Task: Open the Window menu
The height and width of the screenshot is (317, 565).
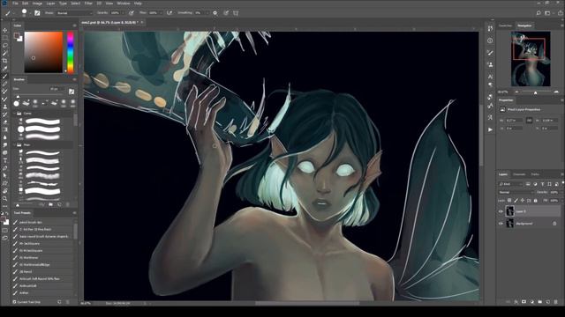Action: point(124,4)
